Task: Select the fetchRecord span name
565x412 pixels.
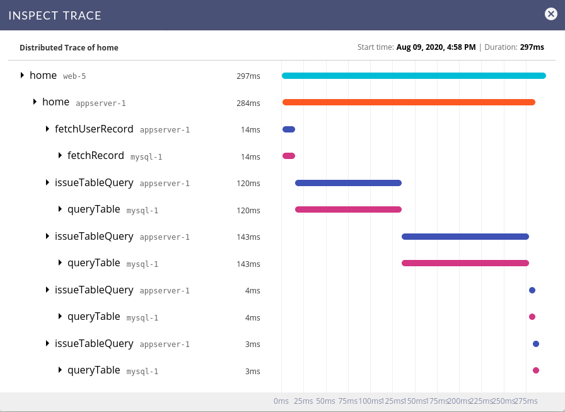Action: pyautogui.click(x=95, y=156)
